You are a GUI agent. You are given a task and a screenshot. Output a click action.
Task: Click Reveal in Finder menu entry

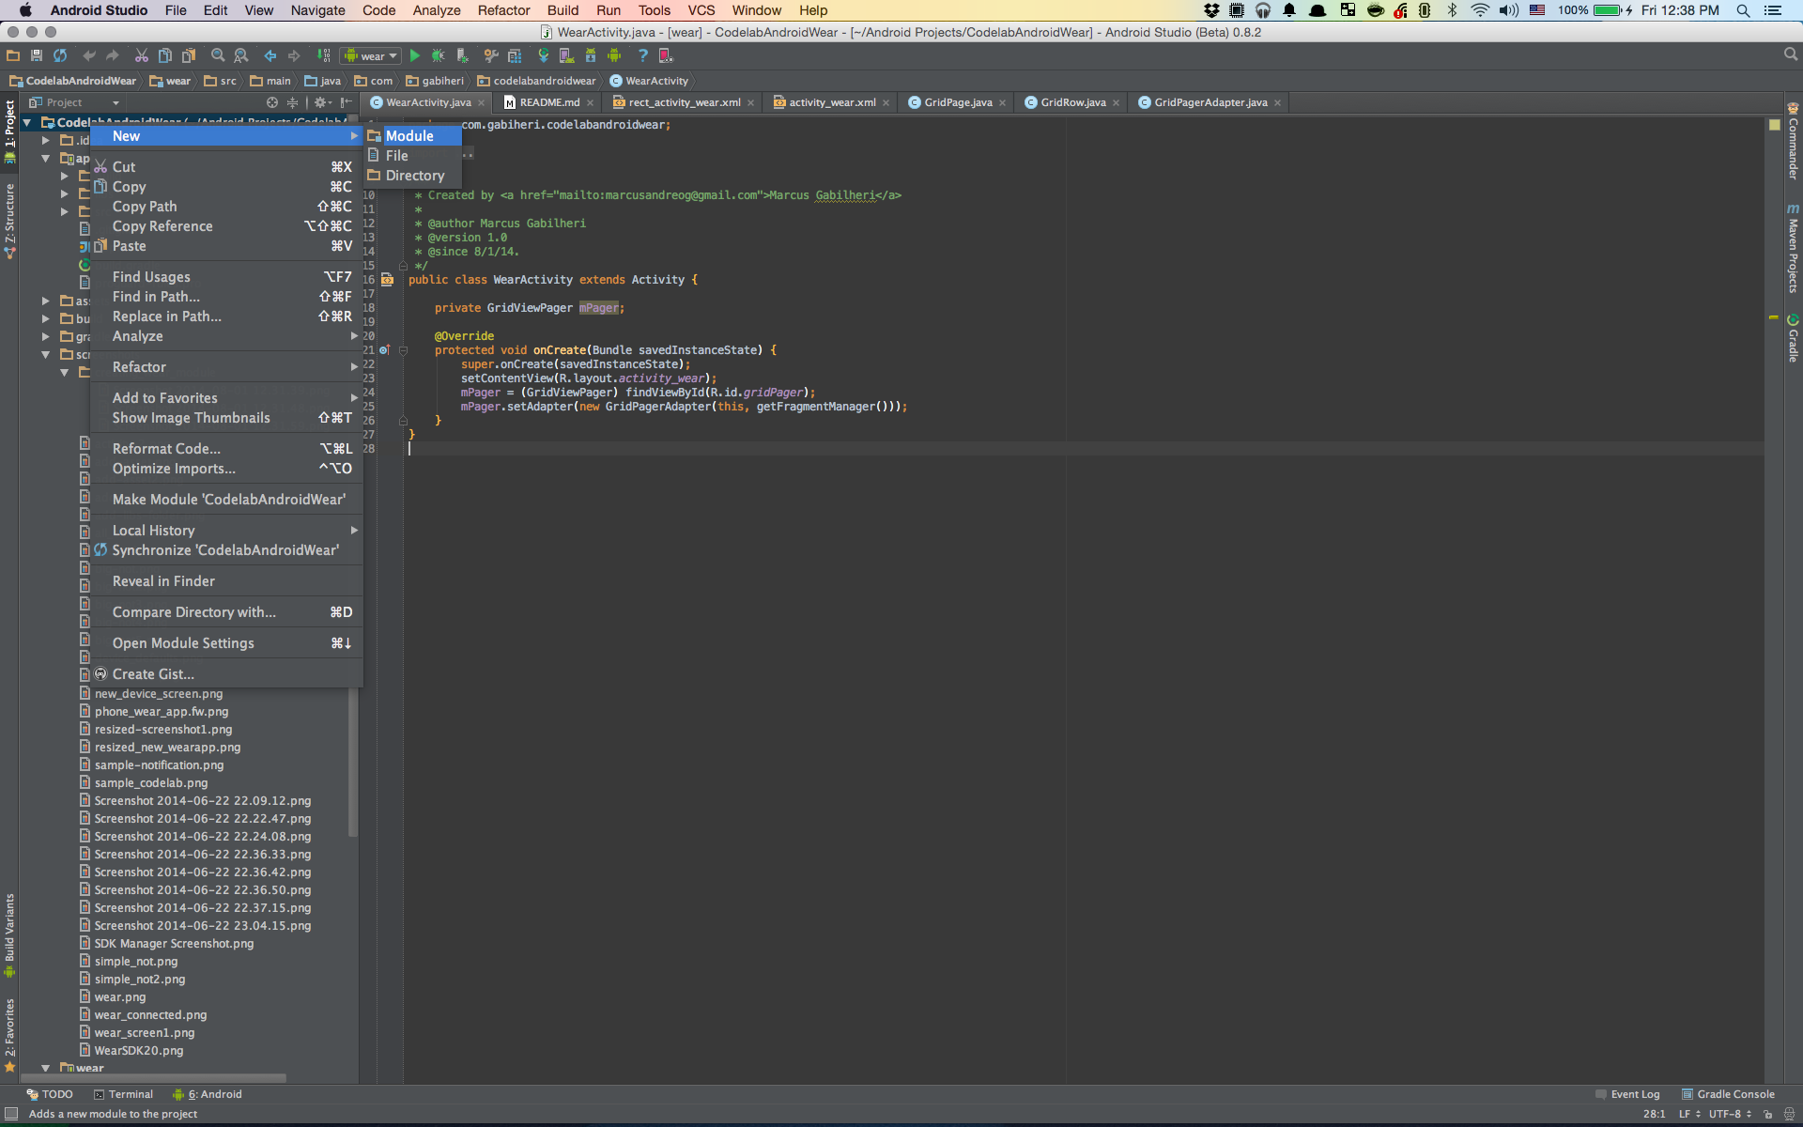[x=163, y=581]
